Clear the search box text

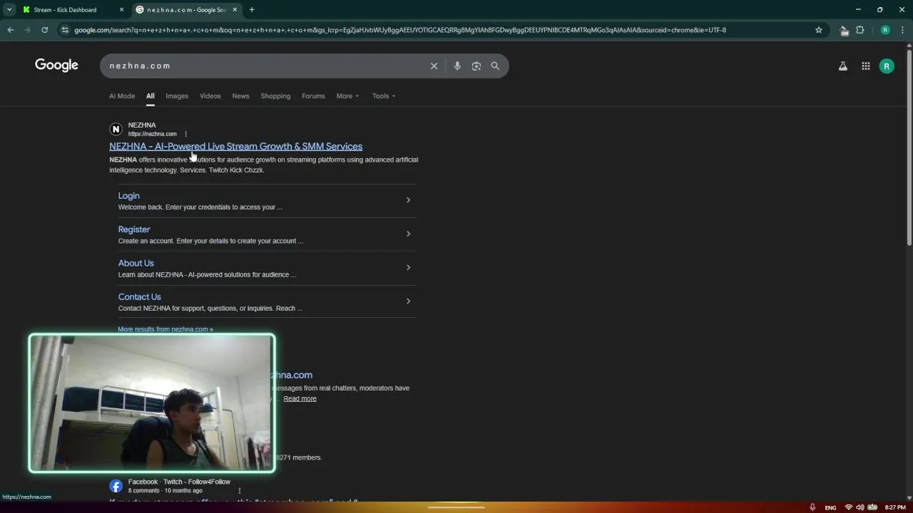(434, 66)
